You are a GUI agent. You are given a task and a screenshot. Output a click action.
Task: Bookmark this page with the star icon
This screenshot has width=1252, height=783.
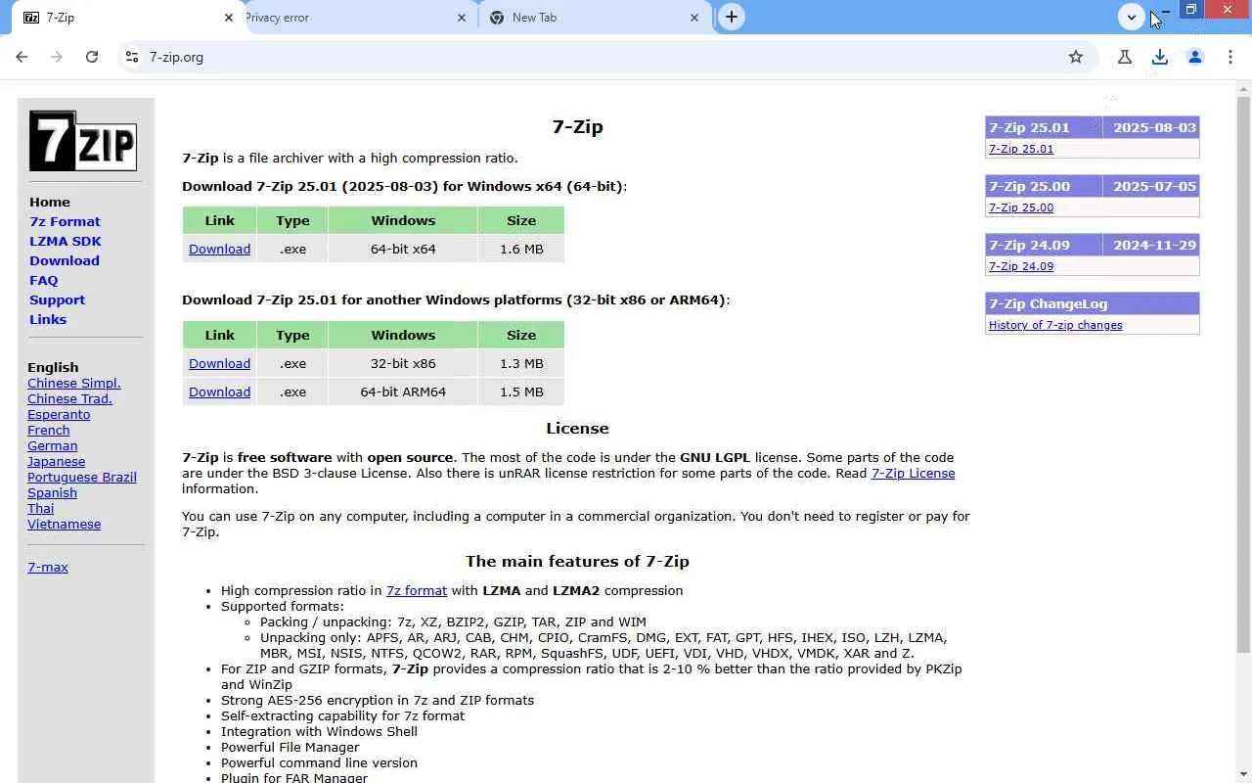(1076, 57)
